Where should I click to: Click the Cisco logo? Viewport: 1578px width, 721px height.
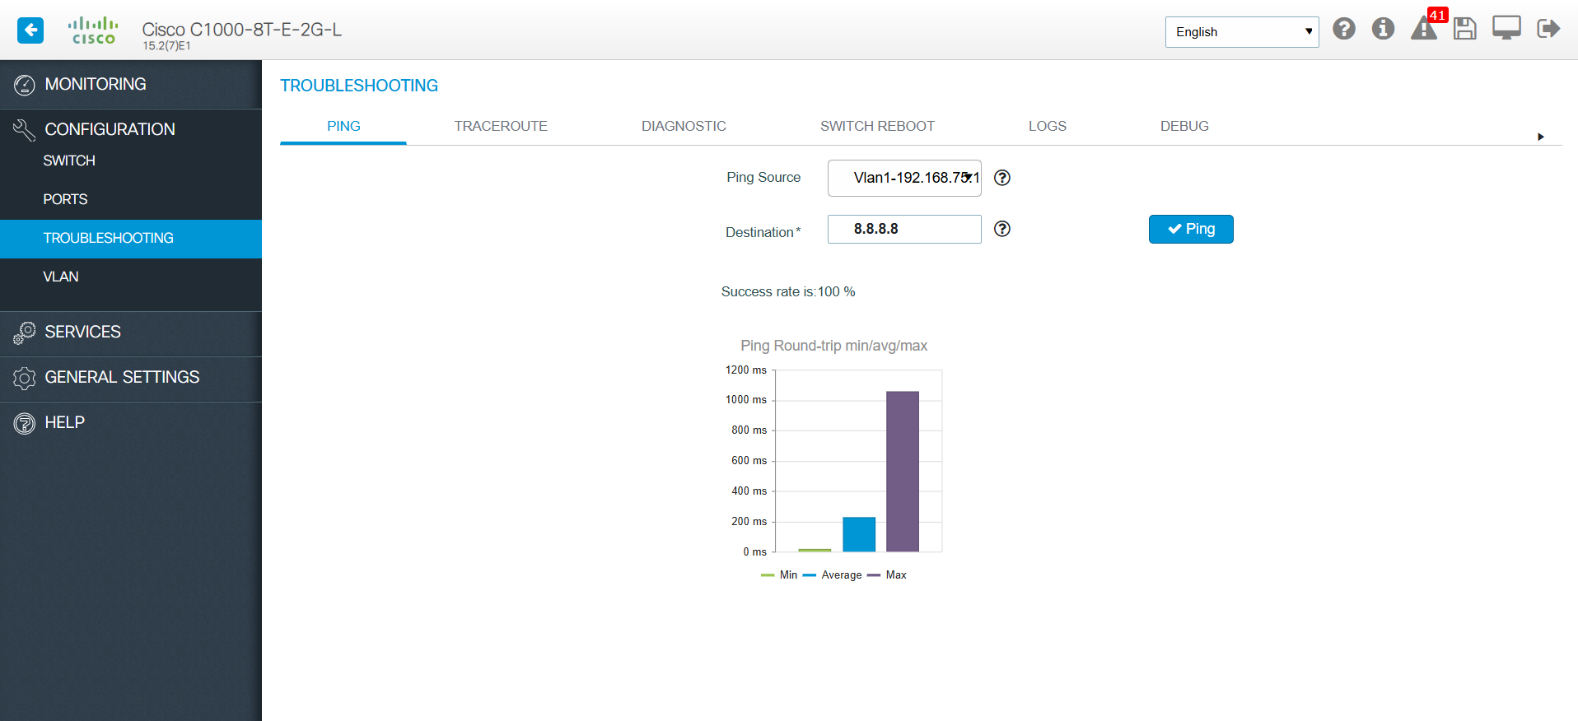coord(93,30)
